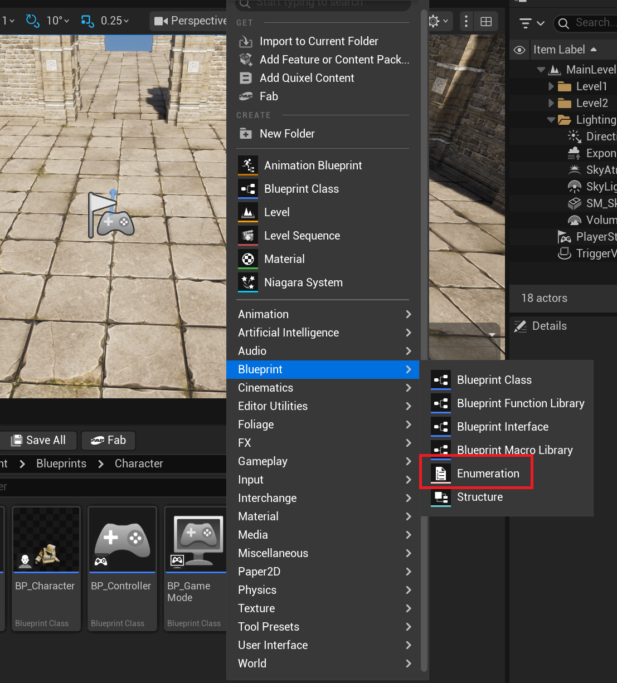This screenshot has width=617, height=683.
Task: Click the PlayerStart icon in the viewport
Action: click(110, 214)
